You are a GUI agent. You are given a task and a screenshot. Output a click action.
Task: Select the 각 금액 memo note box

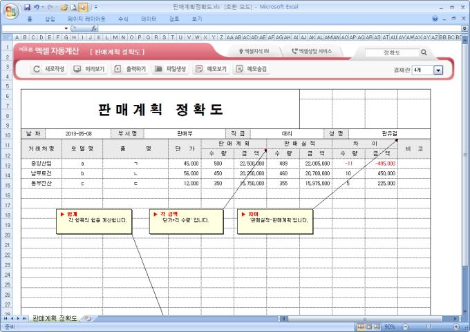point(186,222)
